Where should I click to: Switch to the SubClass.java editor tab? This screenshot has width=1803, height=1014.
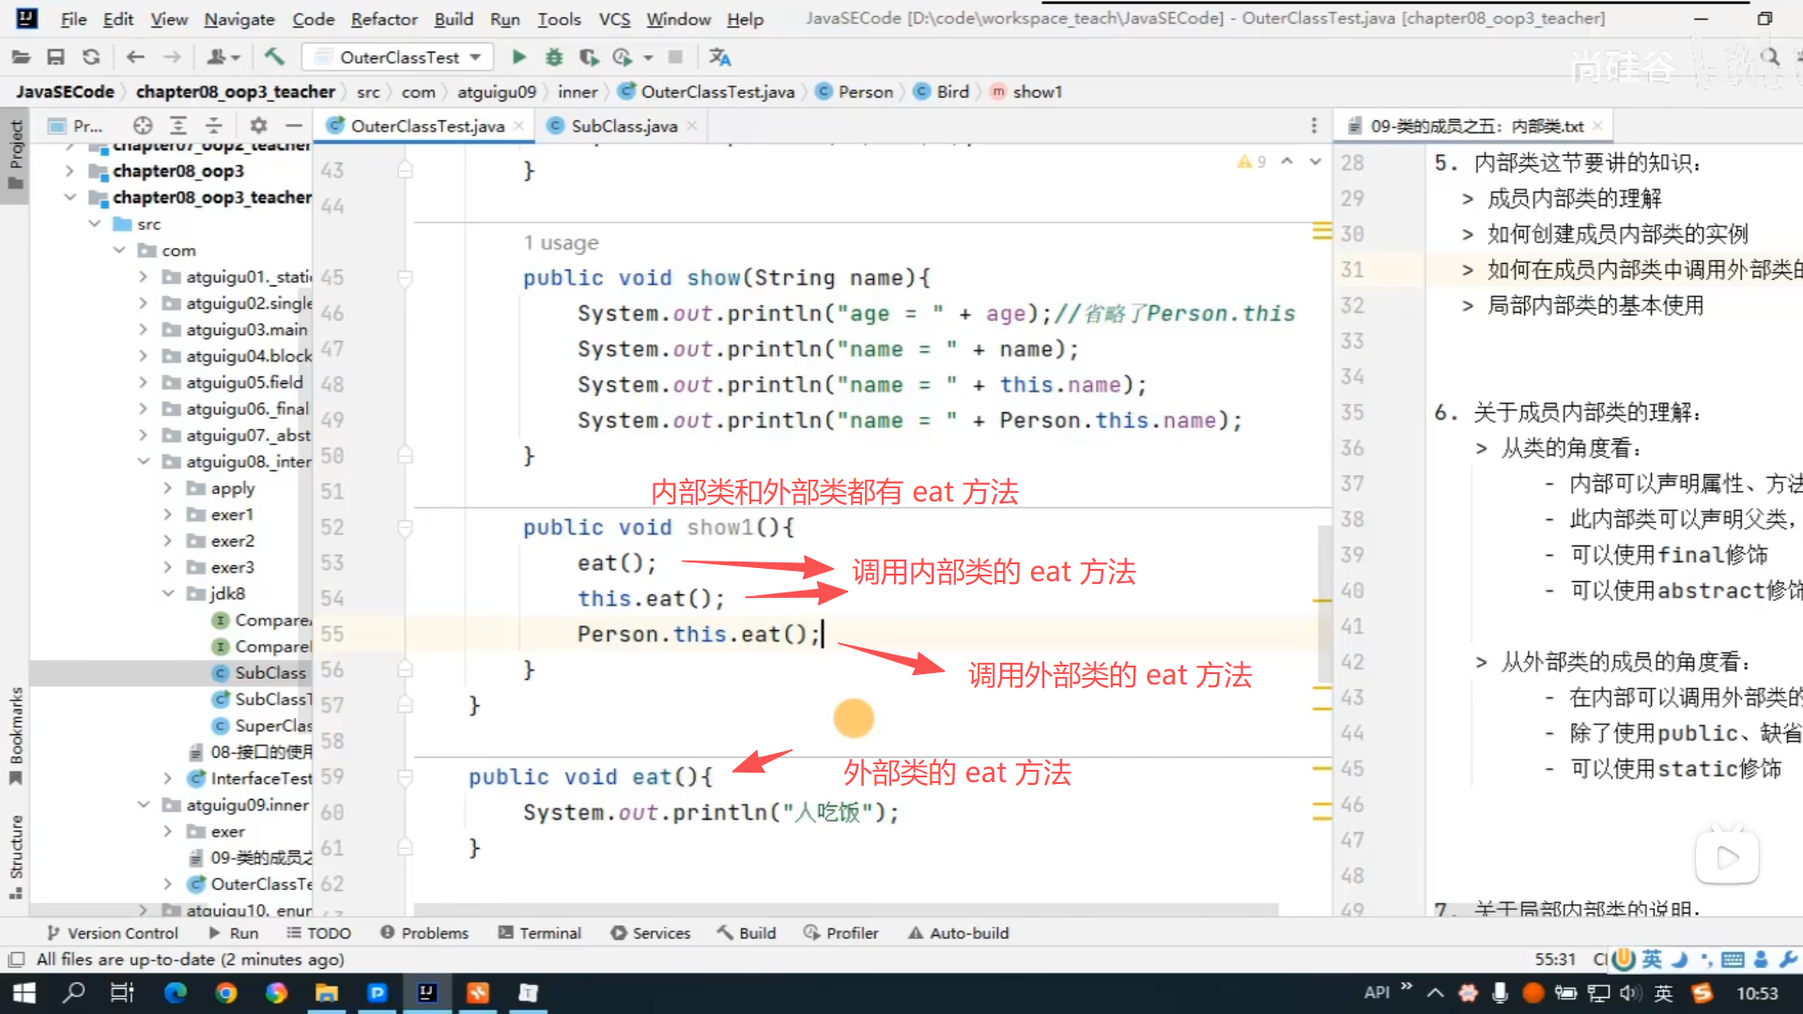pos(624,126)
